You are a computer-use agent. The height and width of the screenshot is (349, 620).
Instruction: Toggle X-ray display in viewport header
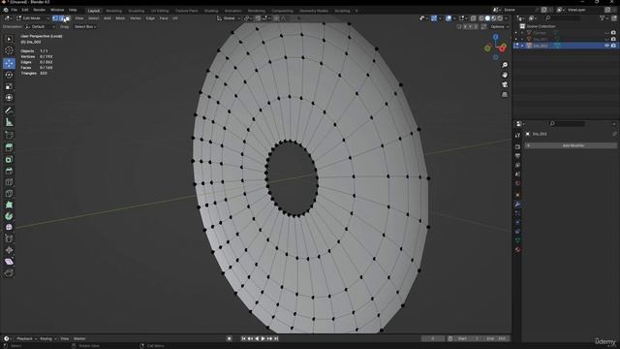[x=474, y=18]
